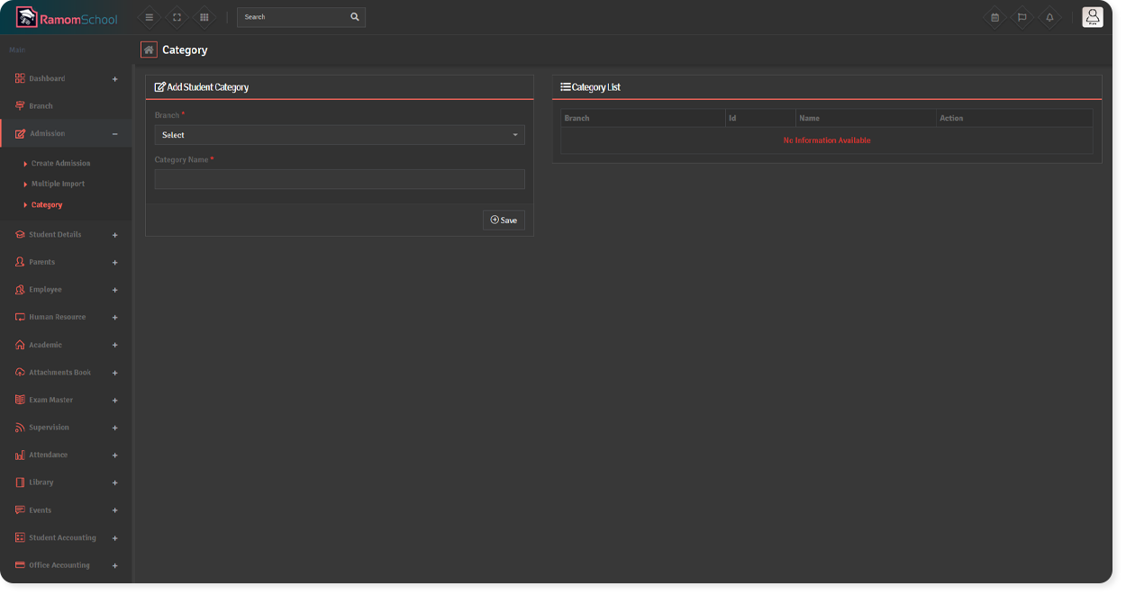Open the calendar icon in top bar

click(994, 17)
